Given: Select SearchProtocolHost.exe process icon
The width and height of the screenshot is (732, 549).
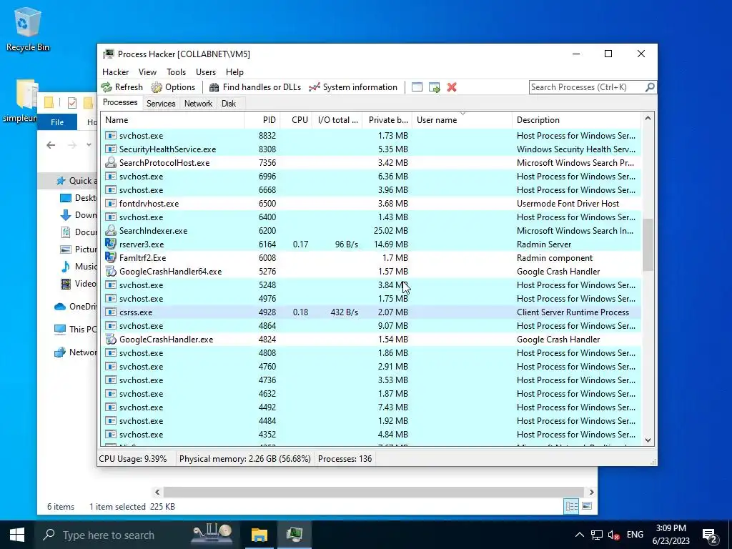Looking at the screenshot, I should pos(111,162).
